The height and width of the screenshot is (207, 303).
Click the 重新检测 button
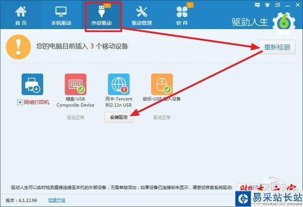pos(277,47)
